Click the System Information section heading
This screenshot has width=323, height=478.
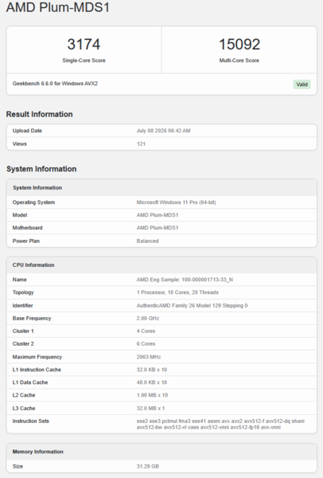(41, 169)
